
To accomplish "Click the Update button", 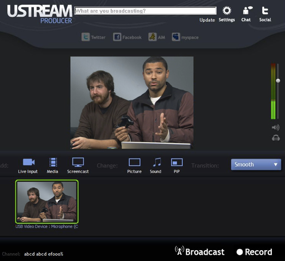I will pos(207,20).
